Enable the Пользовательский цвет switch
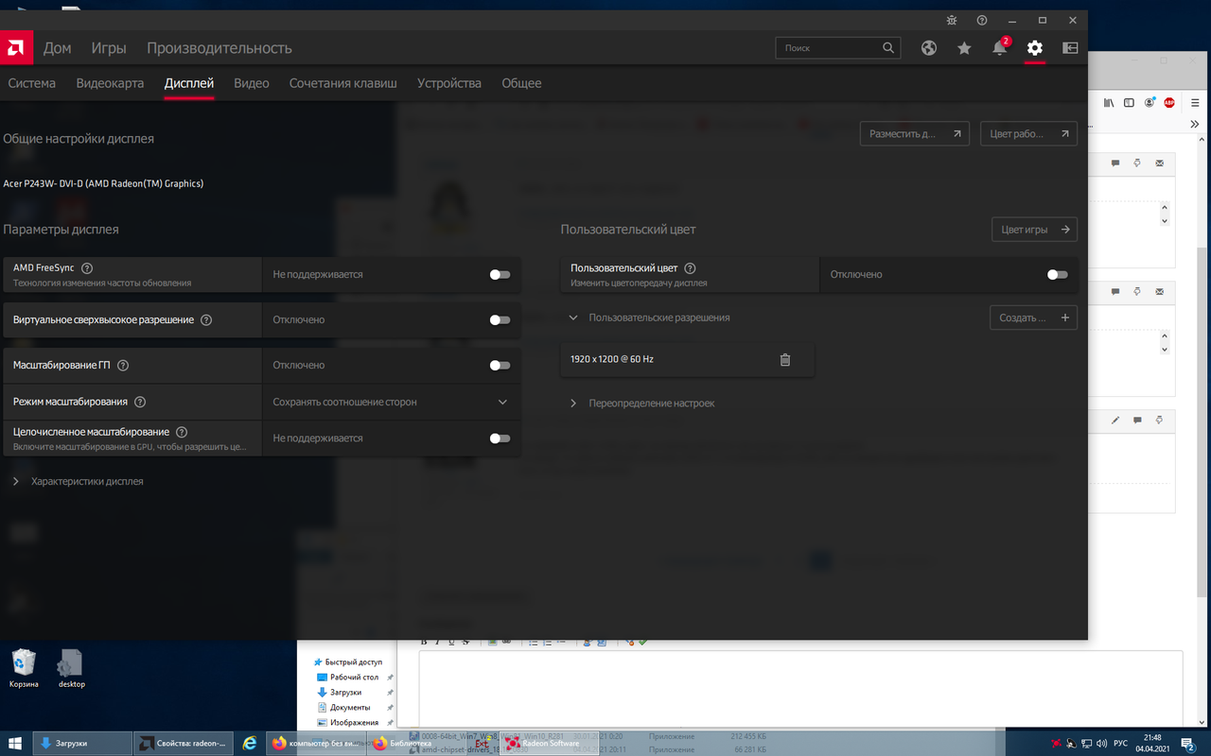This screenshot has width=1211, height=756. point(1058,274)
